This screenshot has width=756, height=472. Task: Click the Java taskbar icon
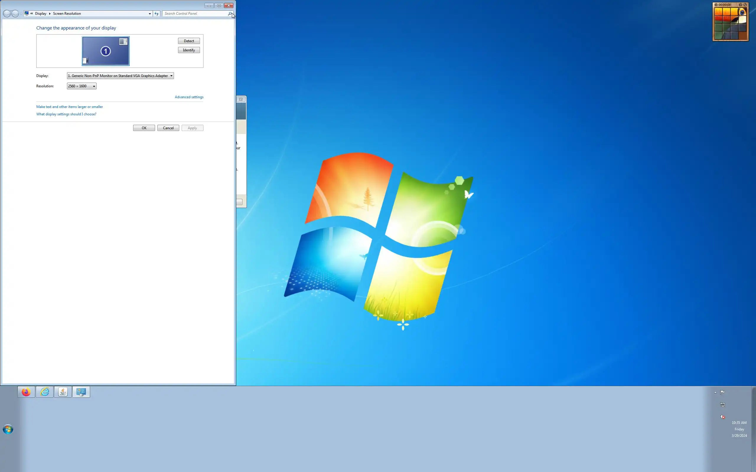[63, 392]
